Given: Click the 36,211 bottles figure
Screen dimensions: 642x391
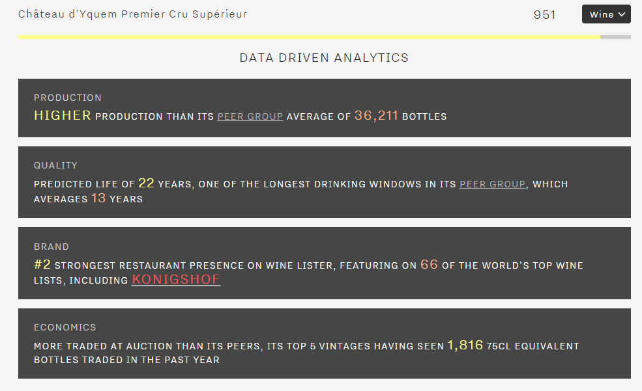Looking at the screenshot, I should coord(376,116).
